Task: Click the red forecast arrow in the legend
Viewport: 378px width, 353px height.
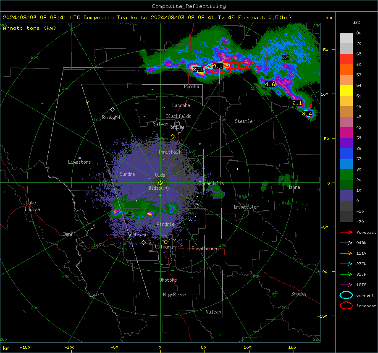Action: coord(346,232)
